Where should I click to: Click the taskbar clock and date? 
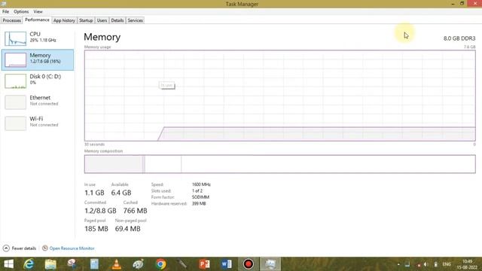(x=467, y=264)
